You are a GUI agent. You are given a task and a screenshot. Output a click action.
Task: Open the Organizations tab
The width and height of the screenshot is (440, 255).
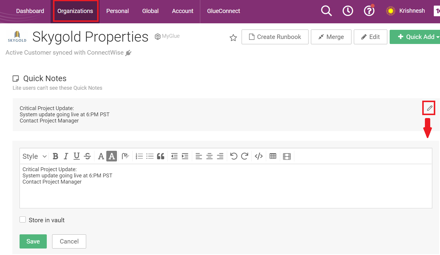(75, 11)
